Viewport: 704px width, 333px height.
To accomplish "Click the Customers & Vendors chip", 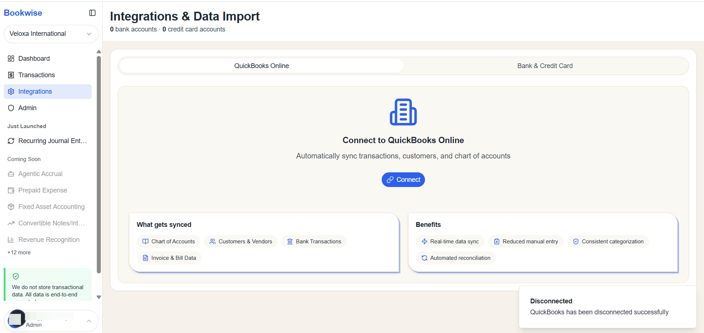I will (x=241, y=242).
